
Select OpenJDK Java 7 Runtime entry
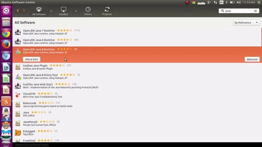pos(137,32)
